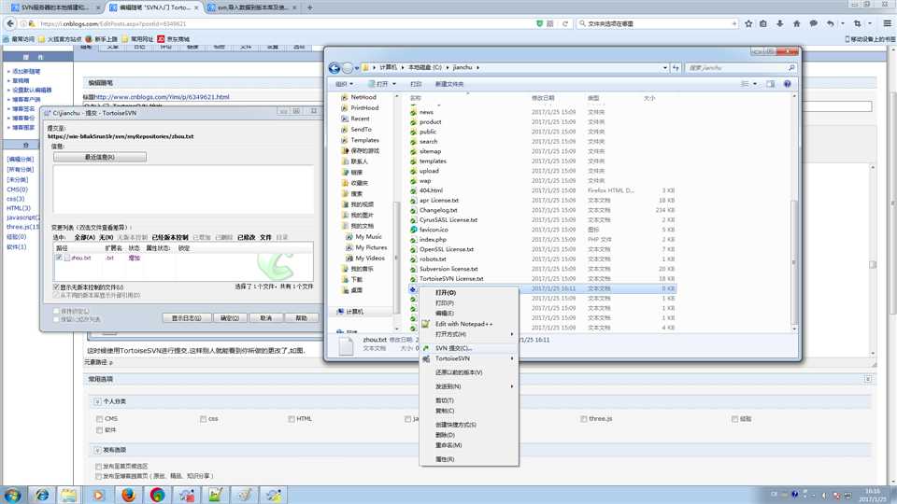Open the TortoiseSVN submenu in context menu
This screenshot has height=504, width=897.
pos(469,358)
